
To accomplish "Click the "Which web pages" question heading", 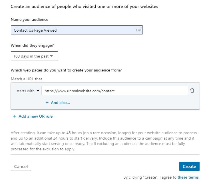I will [66, 70].
